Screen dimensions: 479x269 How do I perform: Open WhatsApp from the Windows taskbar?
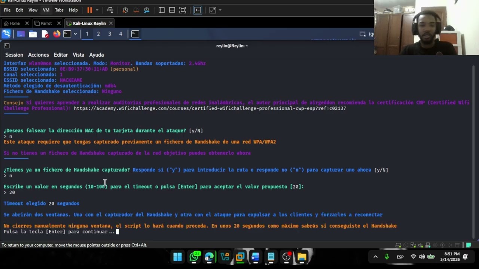[x=193, y=257]
